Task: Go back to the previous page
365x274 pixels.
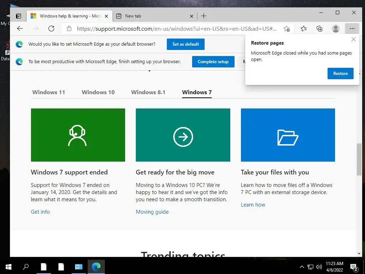Action: pos(20,29)
